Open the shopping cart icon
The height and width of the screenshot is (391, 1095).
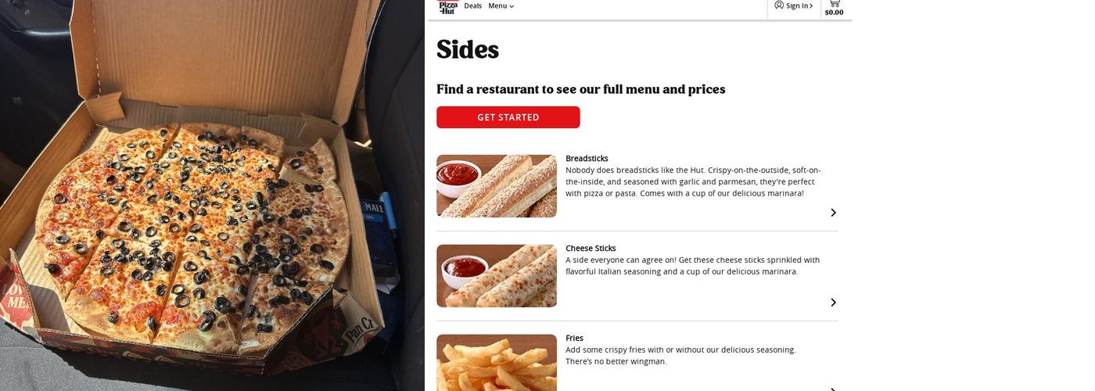coord(834,3)
